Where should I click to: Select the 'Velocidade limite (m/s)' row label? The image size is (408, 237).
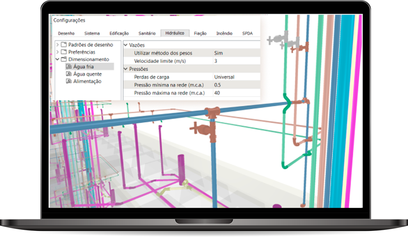click(x=160, y=61)
